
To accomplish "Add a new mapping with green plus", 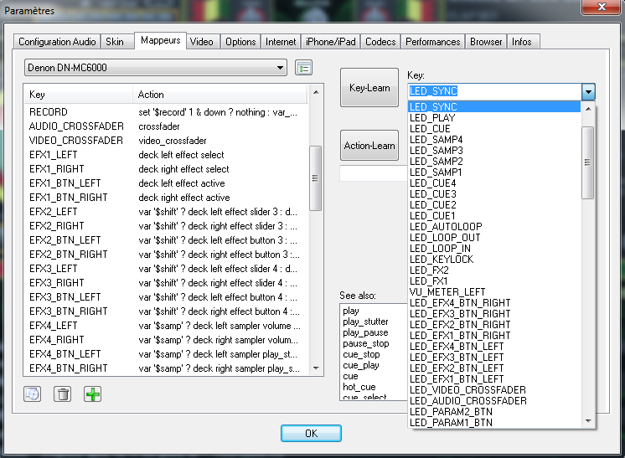I will click(x=92, y=394).
